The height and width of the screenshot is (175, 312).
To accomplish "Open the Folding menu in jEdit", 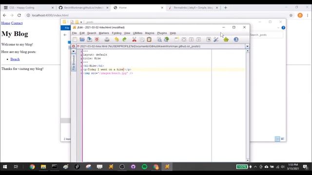I will (117, 33).
